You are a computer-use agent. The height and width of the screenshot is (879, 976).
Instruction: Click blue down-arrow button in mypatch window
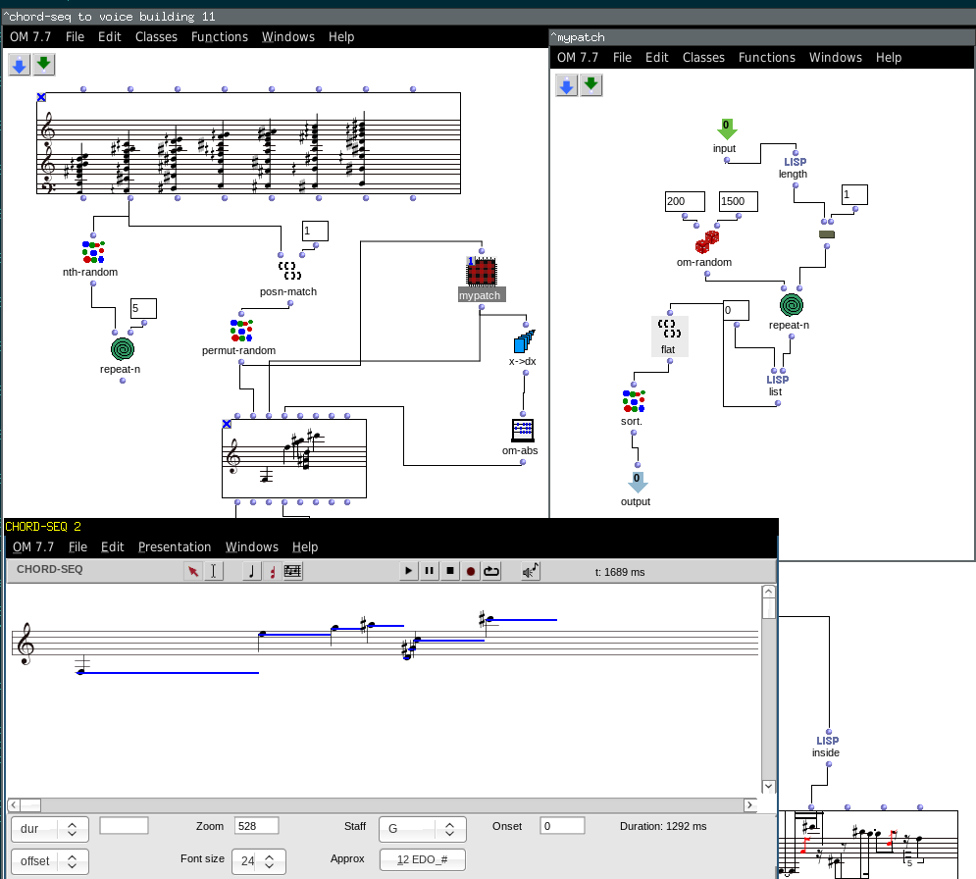point(566,85)
